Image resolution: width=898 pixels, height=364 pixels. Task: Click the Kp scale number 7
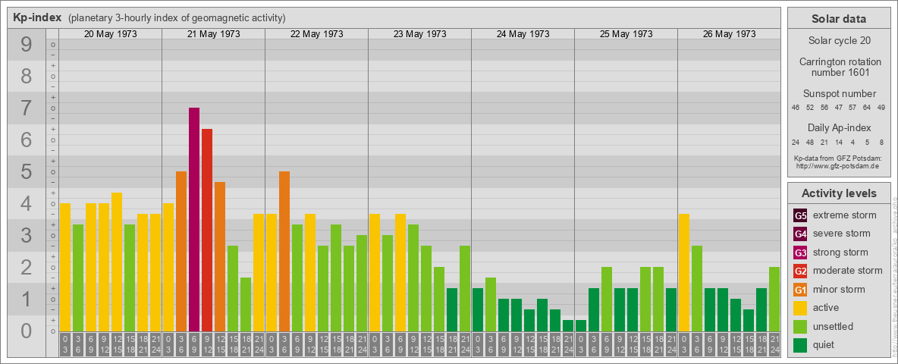[x=27, y=108]
